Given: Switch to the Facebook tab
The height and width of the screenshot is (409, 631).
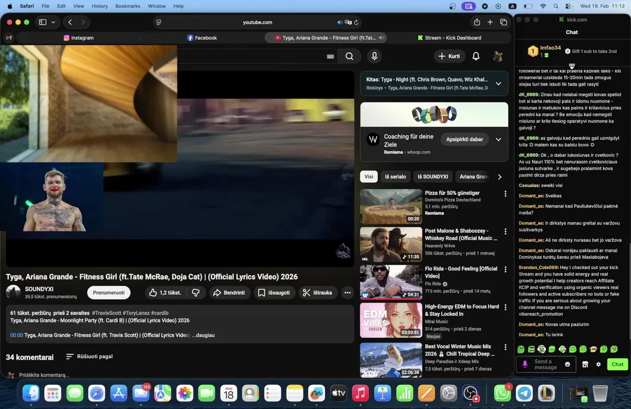Looking at the screenshot, I should (x=201, y=37).
